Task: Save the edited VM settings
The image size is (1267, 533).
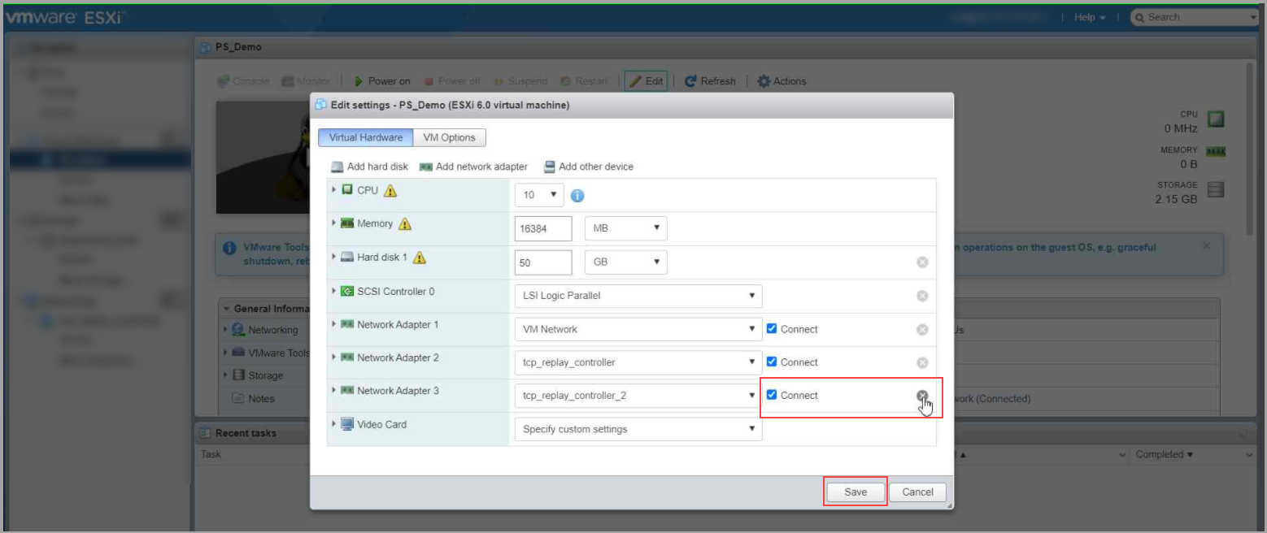Action: point(855,492)
